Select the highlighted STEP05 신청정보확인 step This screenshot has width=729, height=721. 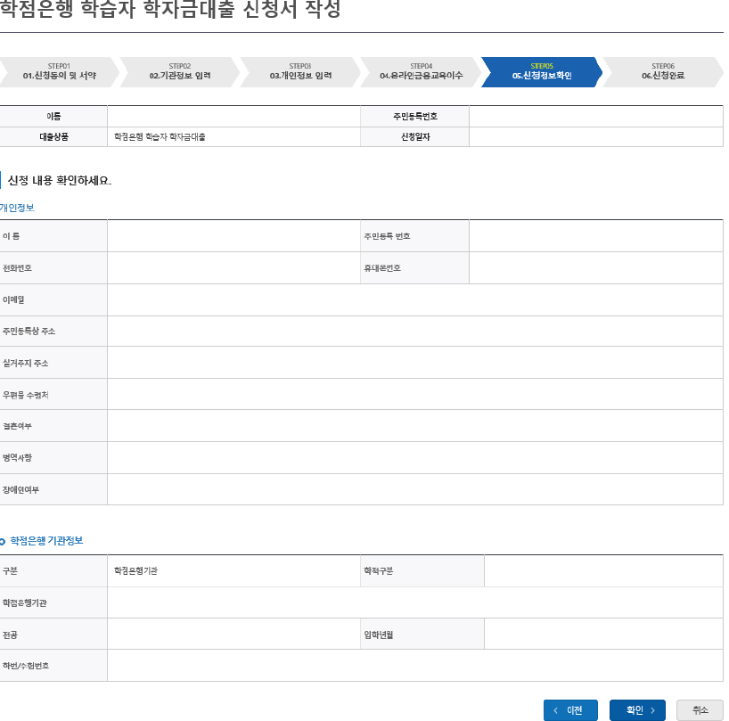[x=545, y=74]
